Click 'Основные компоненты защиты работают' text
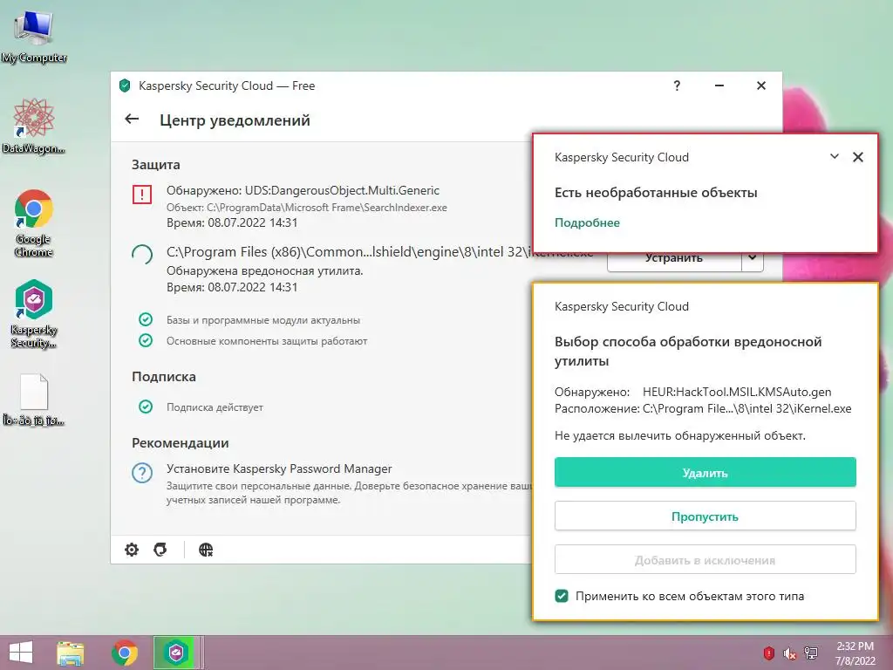This screenshot has width=893, height=670. pos(267,341)
